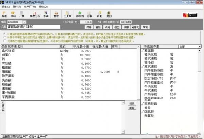Expand the 编号 combo box dropdown

[24, 22]
